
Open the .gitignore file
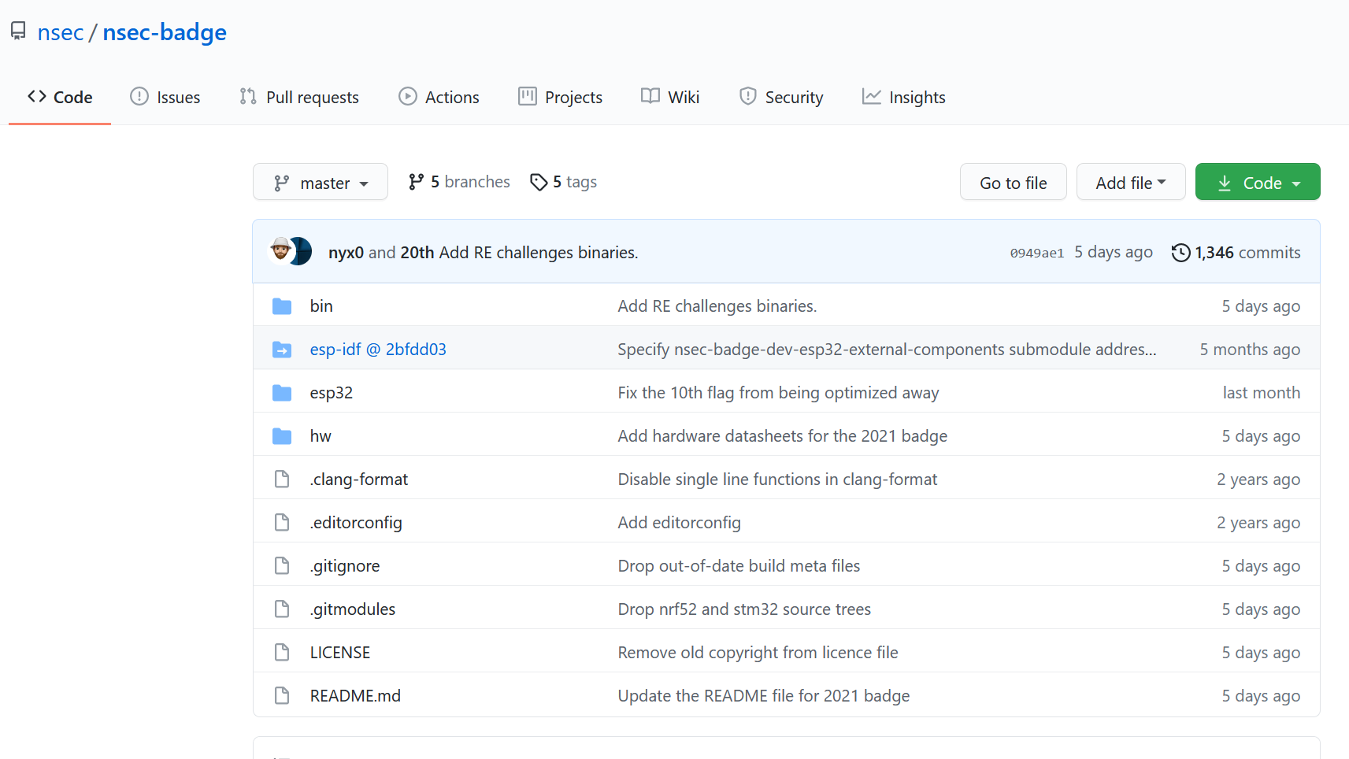[x=345, y=566]
